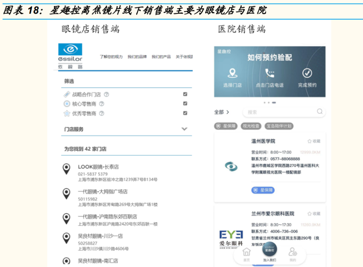Click the 温州医学院 eye logo
Viewport: 363px width, 267px height.
231,166
